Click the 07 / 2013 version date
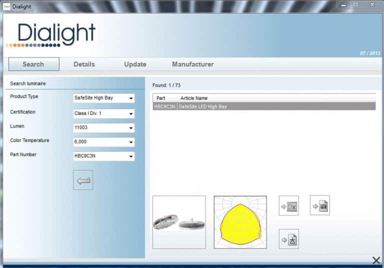Image resolution: width=384 pixels, height=268 pixels. click(x=370, y=53)
